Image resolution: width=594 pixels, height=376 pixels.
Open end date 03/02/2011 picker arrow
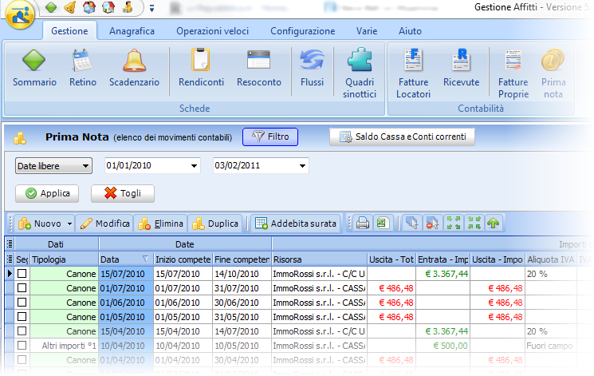(302, 166)
